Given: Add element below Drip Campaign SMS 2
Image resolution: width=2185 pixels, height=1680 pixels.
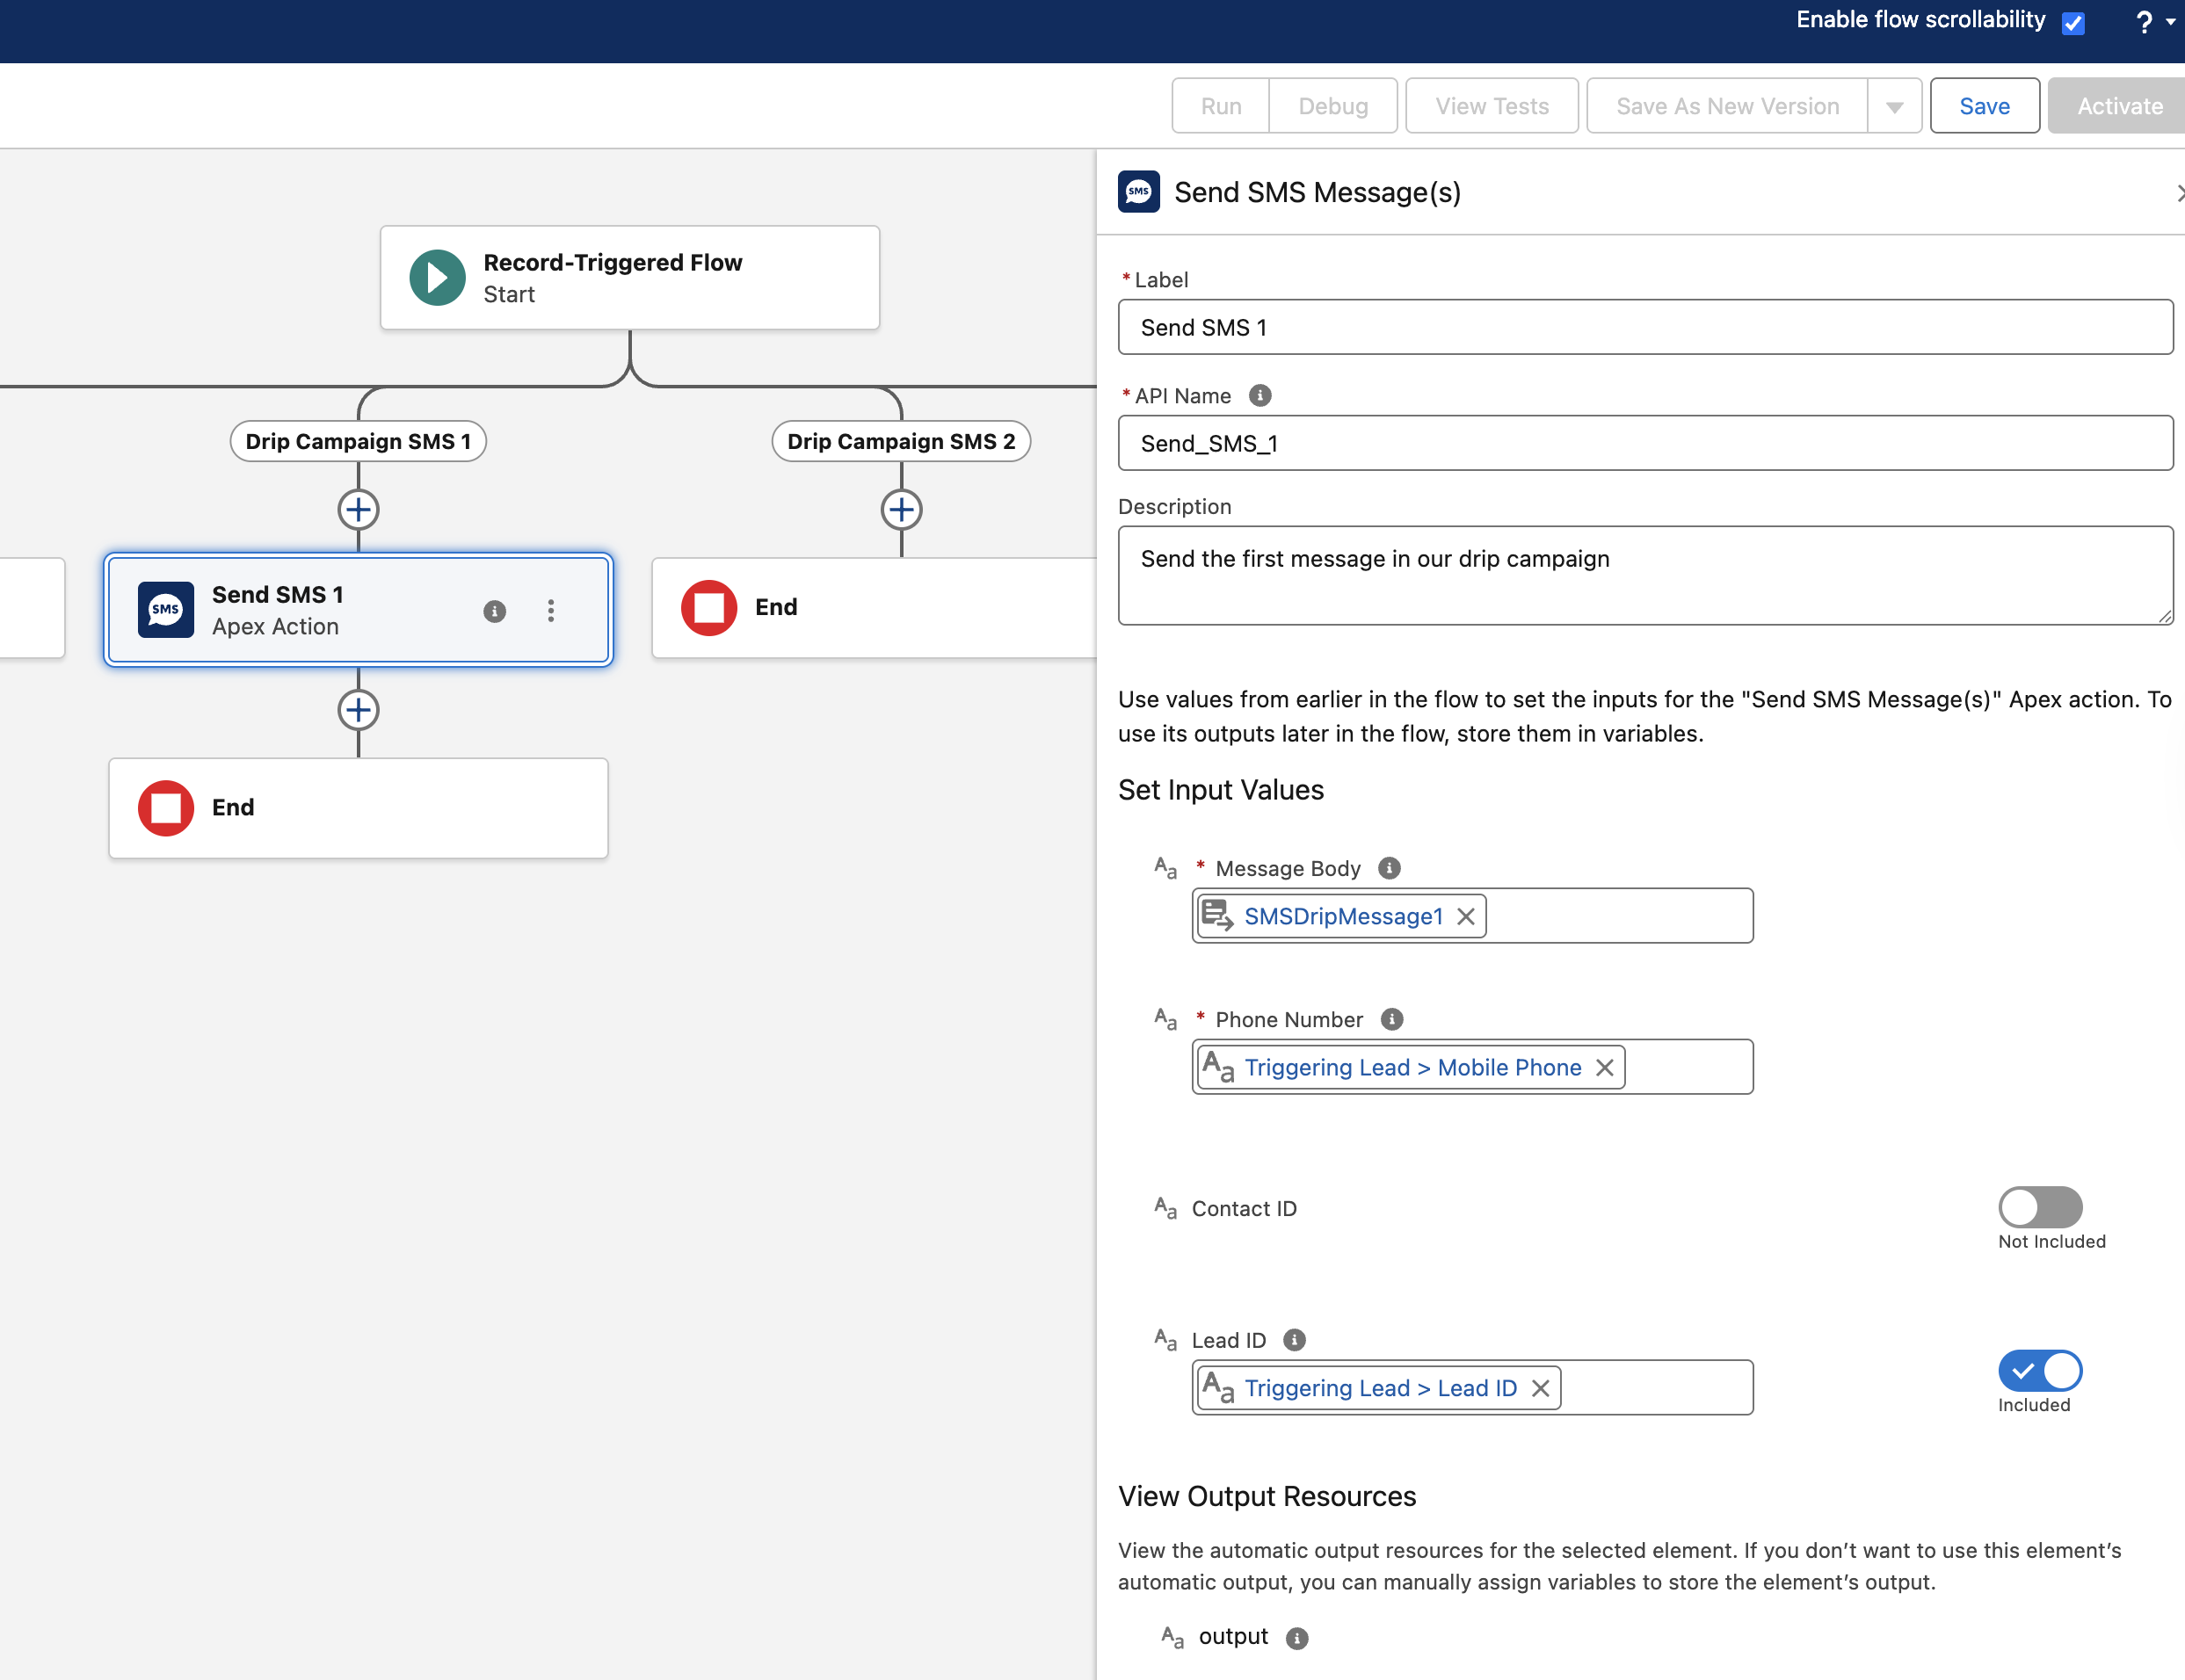Looking at the screenshot, I should (x=901, y=510).
